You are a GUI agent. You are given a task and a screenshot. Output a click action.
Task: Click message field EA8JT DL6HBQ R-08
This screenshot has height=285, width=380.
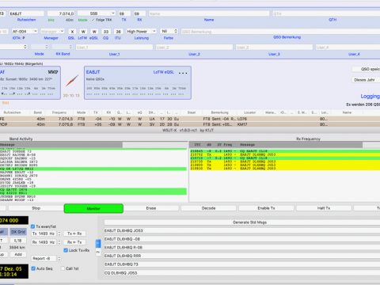[242, 248]
